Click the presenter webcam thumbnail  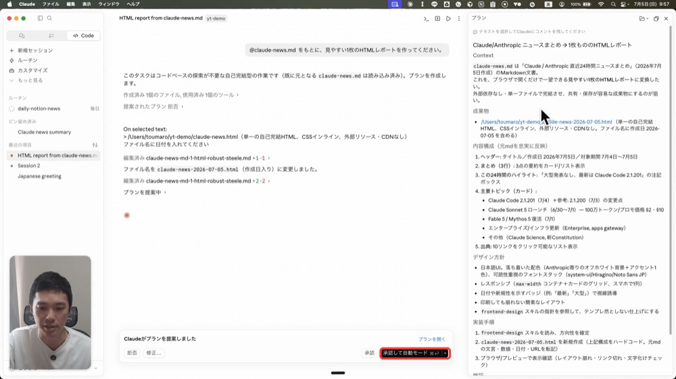(51, 312)
